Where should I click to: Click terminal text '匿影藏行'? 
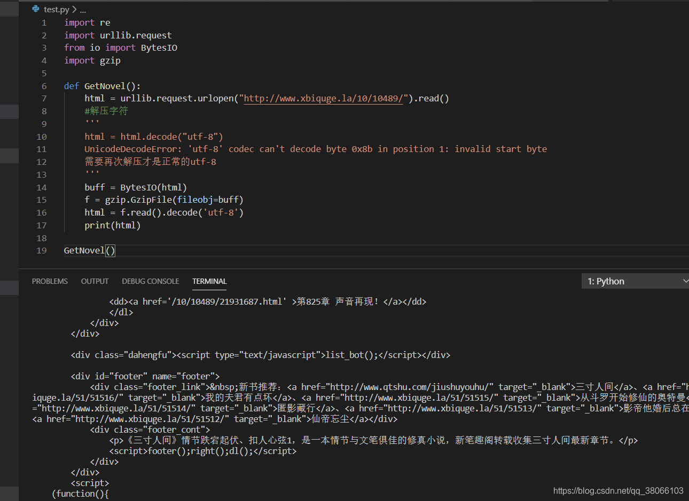point(296,408)
